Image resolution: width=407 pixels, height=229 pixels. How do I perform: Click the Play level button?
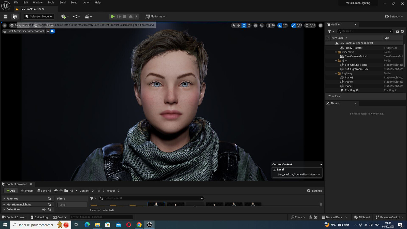113,17
